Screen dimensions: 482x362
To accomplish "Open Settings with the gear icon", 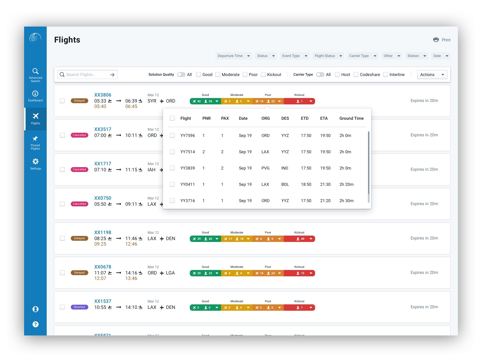I will tap(35, 162).
